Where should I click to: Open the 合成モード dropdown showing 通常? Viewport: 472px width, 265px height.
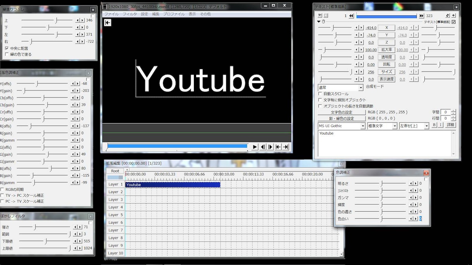click(x=340, y=88)
